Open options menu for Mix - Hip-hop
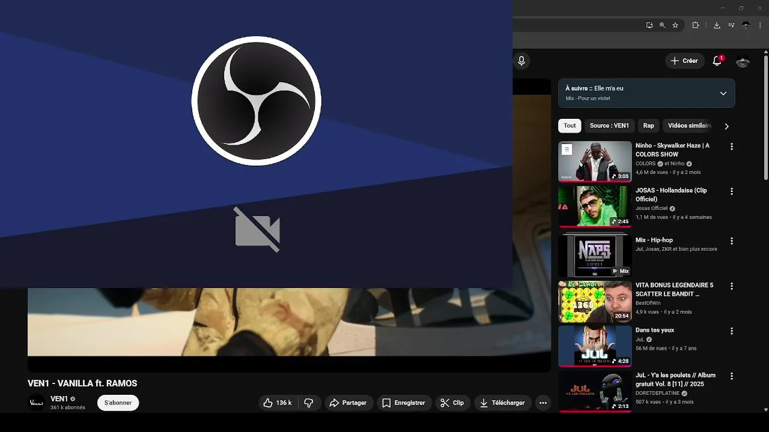769x432 pixels. point(732,241)
